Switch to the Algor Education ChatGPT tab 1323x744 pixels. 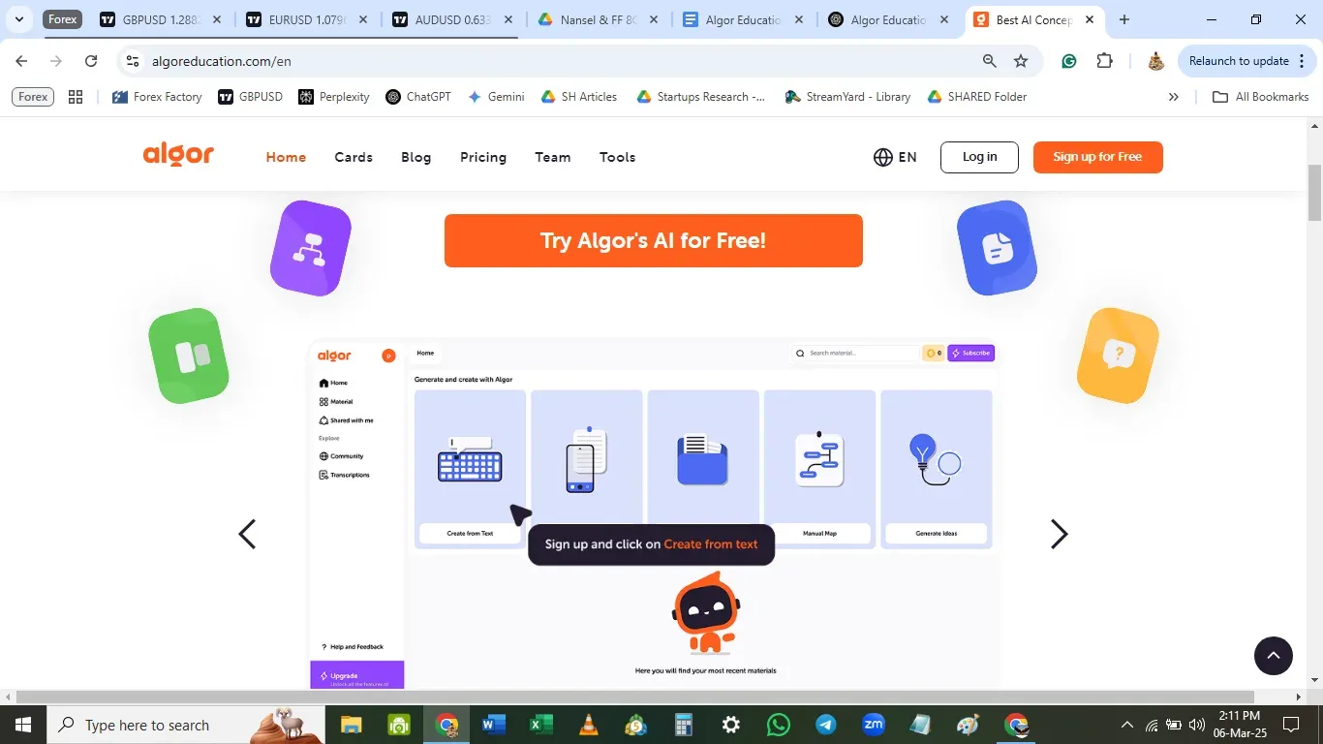tap(890, 19)
